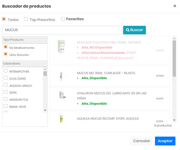The image size is (180, 150).
Task: Select the MUCUS112 SOLUCION ORAL product thumbnail
Action: point(61,47)
